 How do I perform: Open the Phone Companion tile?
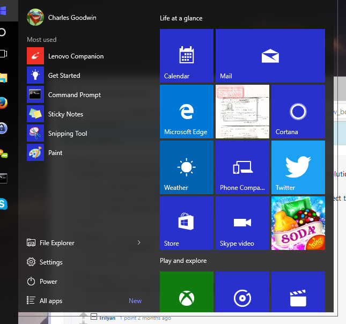click(242, 167)
